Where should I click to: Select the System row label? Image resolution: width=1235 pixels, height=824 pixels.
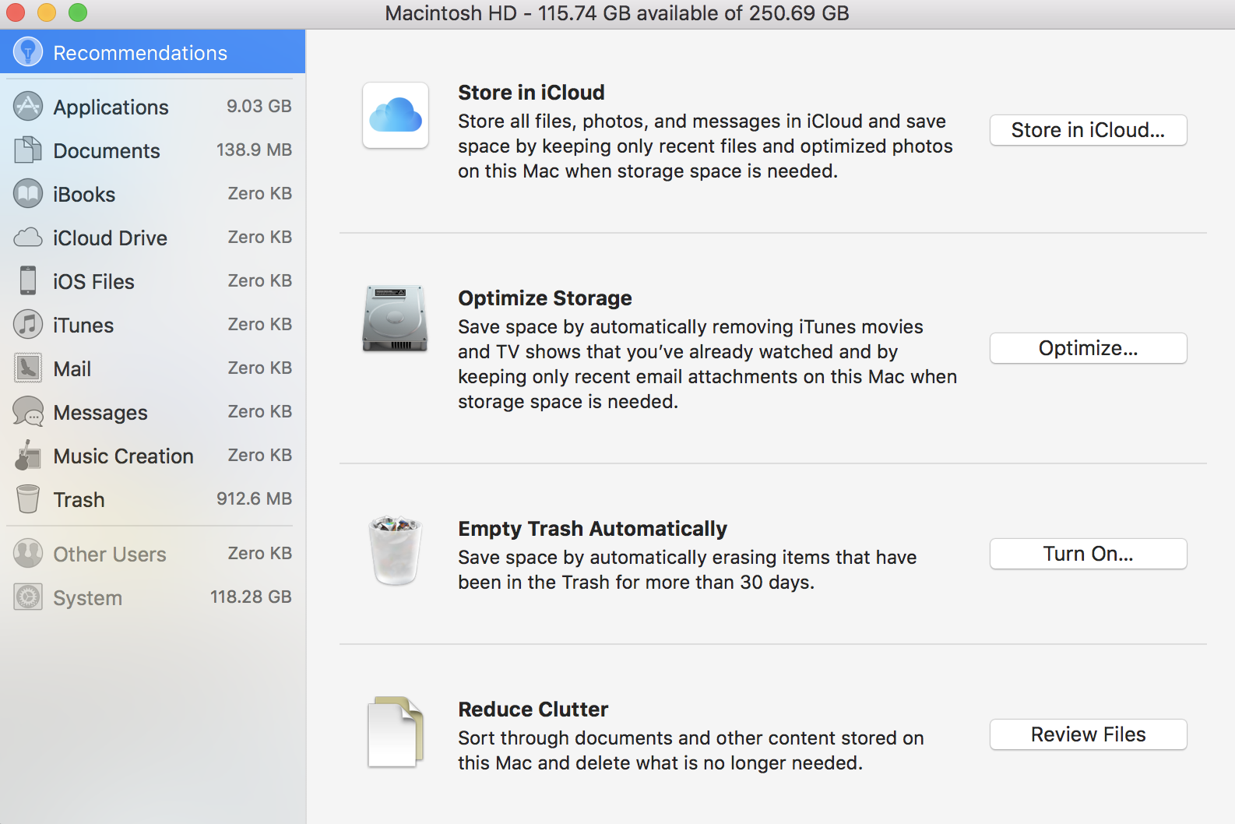point(87,598)
